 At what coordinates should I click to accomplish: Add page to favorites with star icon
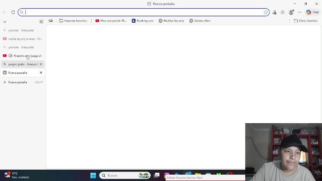click(x=266, y=12)
